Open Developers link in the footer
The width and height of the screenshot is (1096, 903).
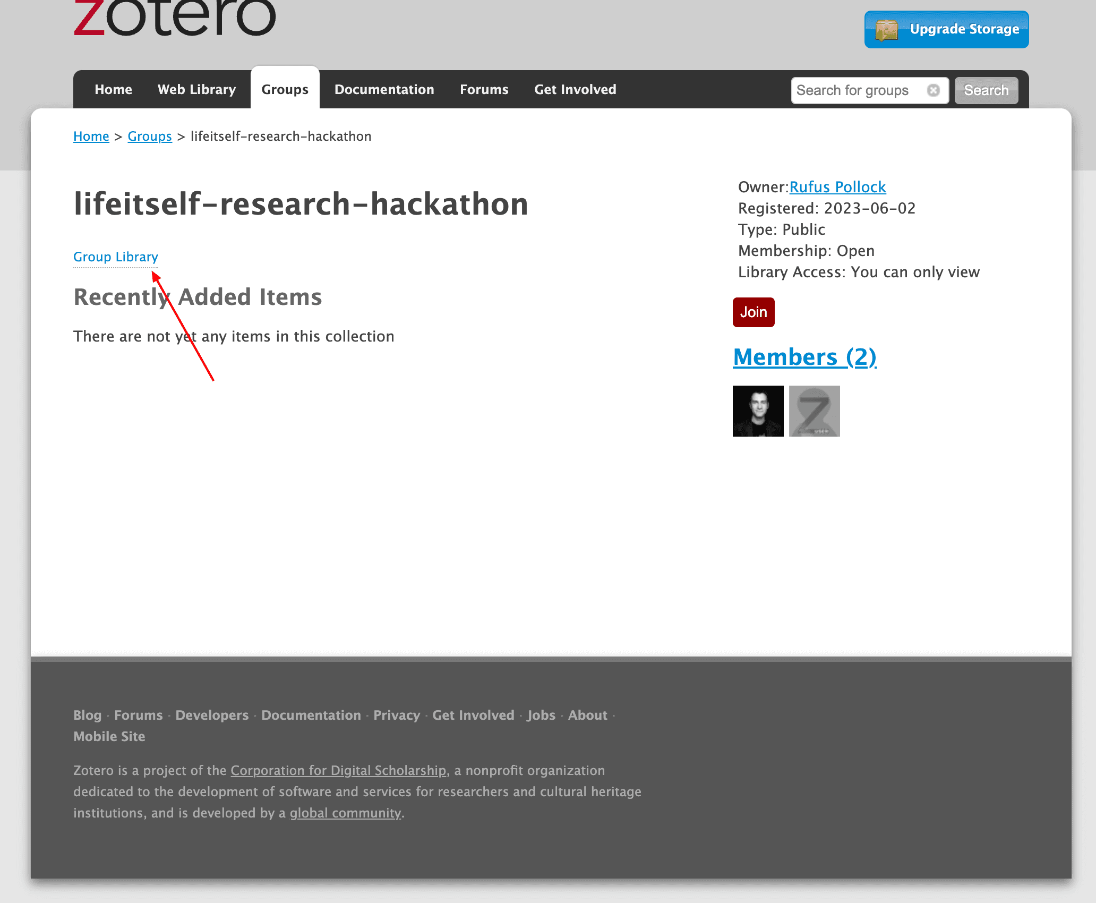[212, 715]
